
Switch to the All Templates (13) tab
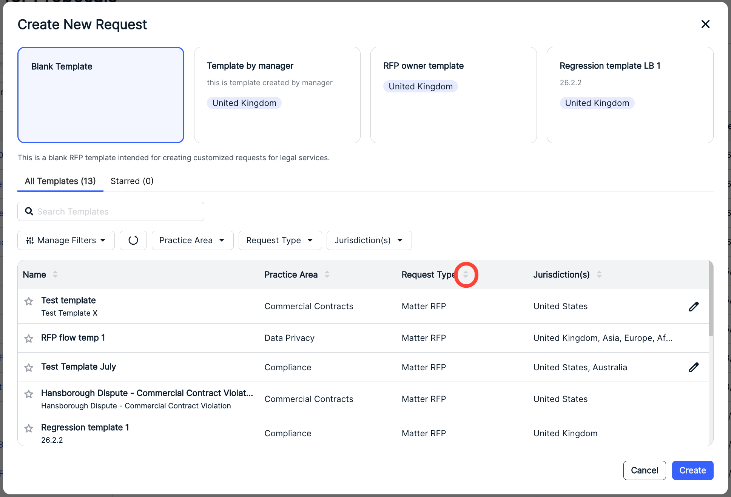[60, 181]
